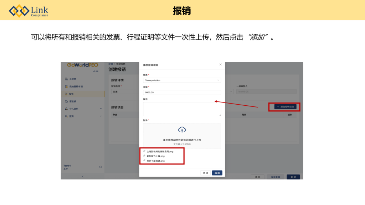Click the 报销 breadcrumb link
The height and width of the screenshot is (205, 365).
[x=110, y=63]
